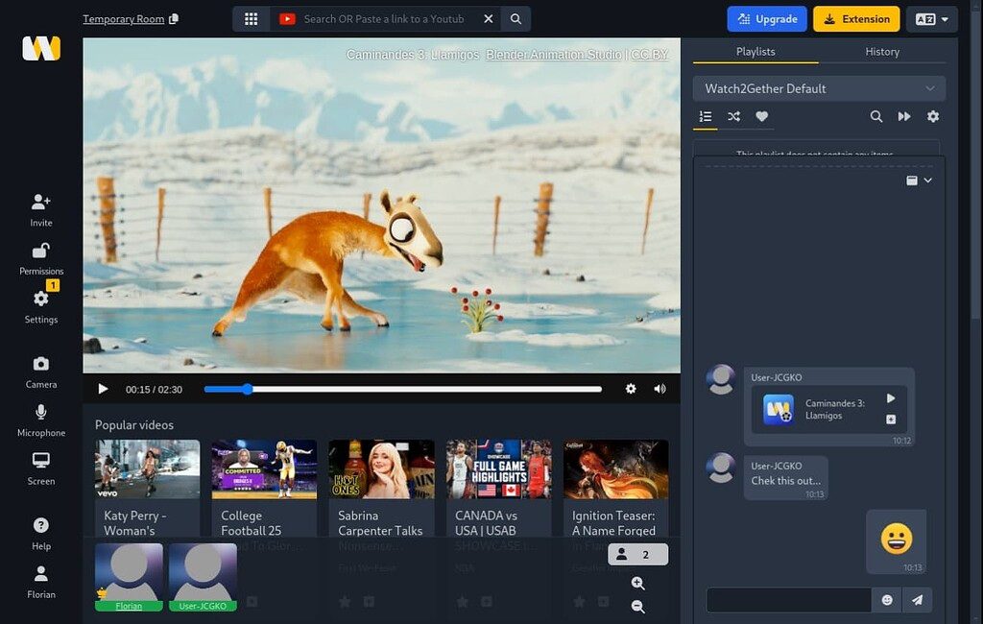The image size is (983, 624).
Task: Add Caminandes 3 to playlist from chat
Action: click(891, 419)
